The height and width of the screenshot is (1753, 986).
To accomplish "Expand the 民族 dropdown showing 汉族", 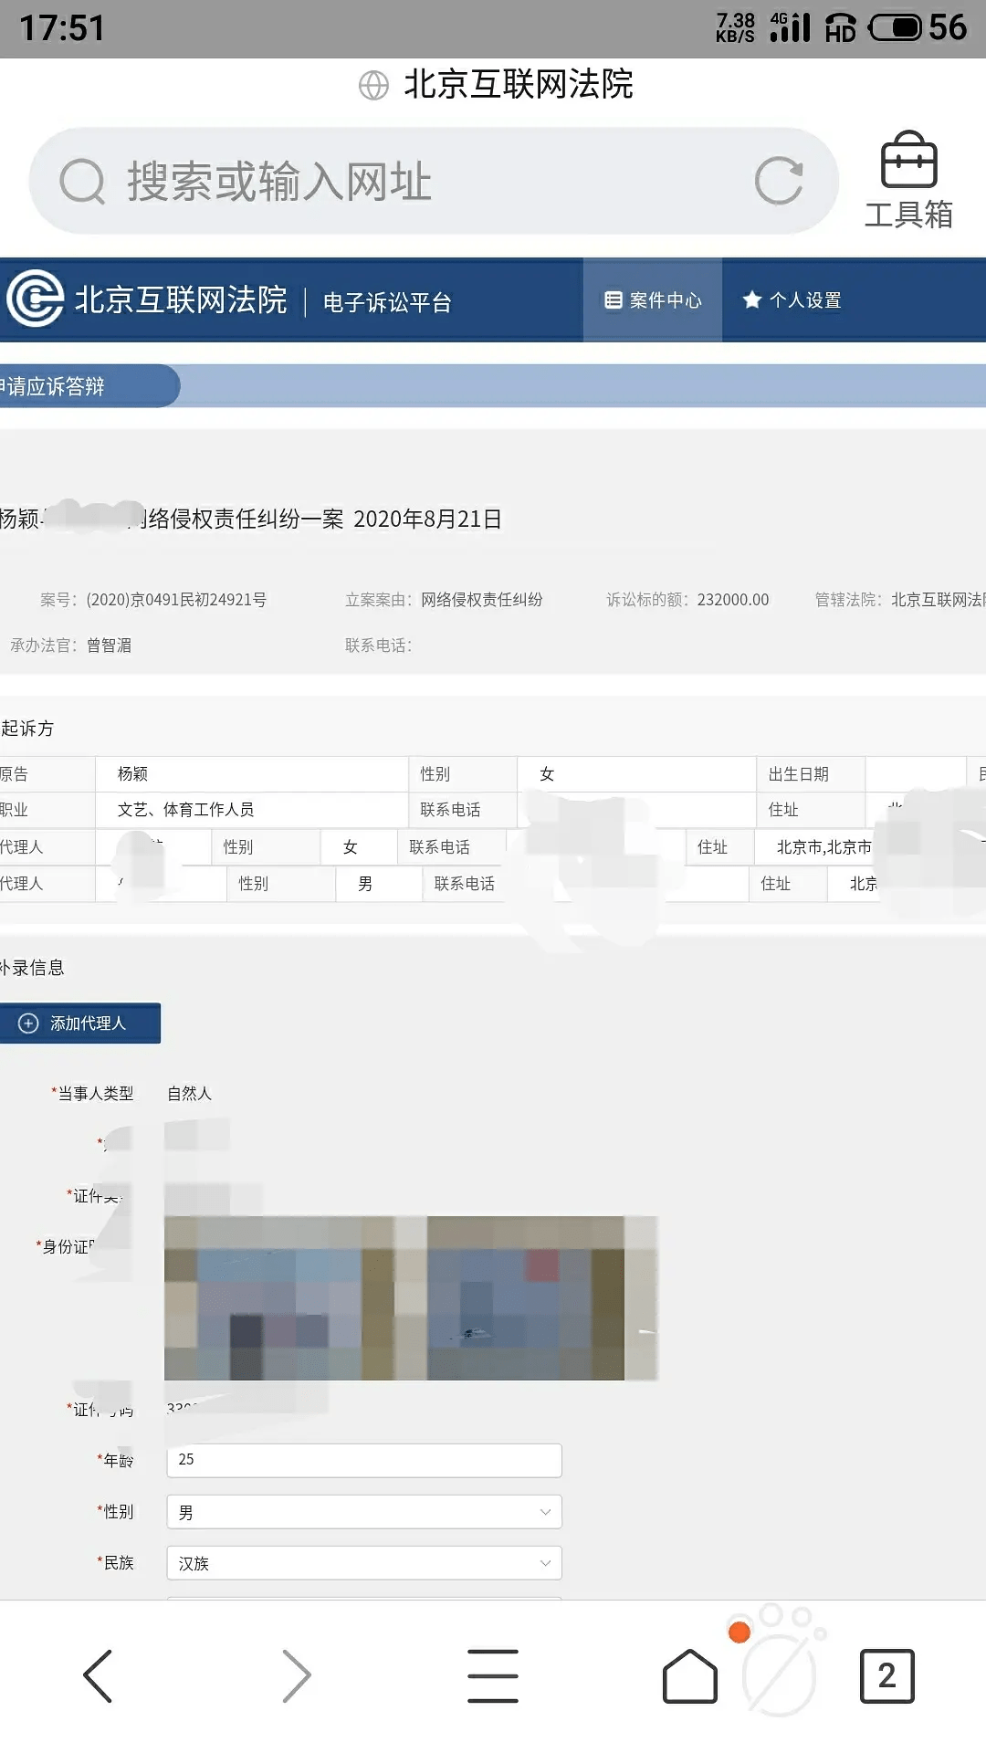I will pyautogui.click(x=364, y=1563).
